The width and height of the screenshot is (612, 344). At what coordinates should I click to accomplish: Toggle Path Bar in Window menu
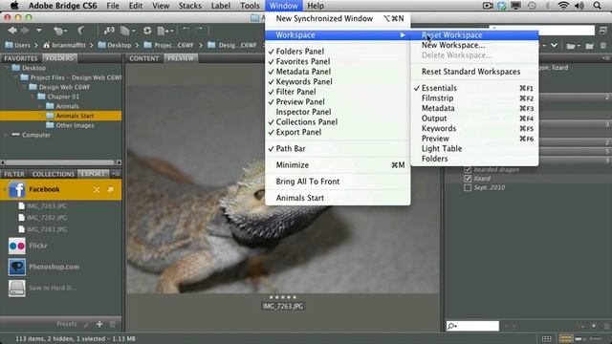pyautogui.click(x=338, y=149)
